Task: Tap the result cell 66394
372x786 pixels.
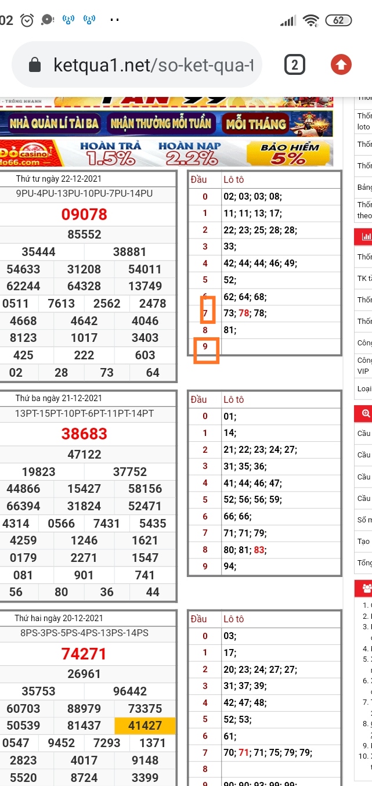Action: (x=24, y=506)
